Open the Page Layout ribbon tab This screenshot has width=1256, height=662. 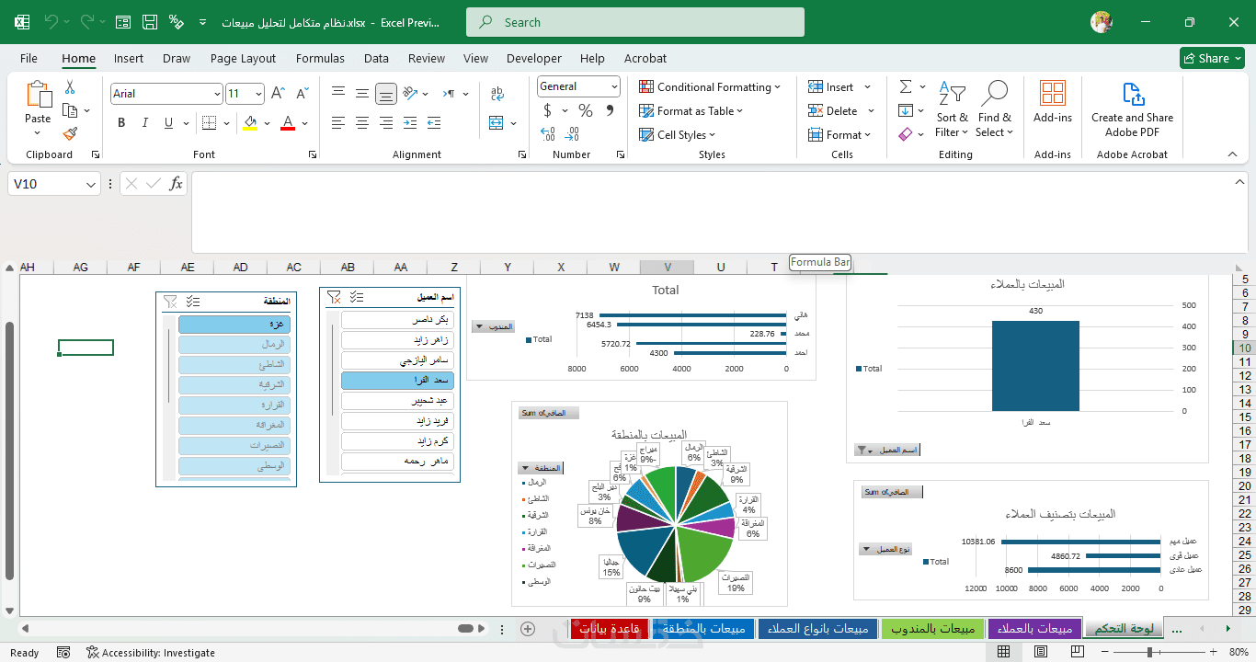coord(243,58)
